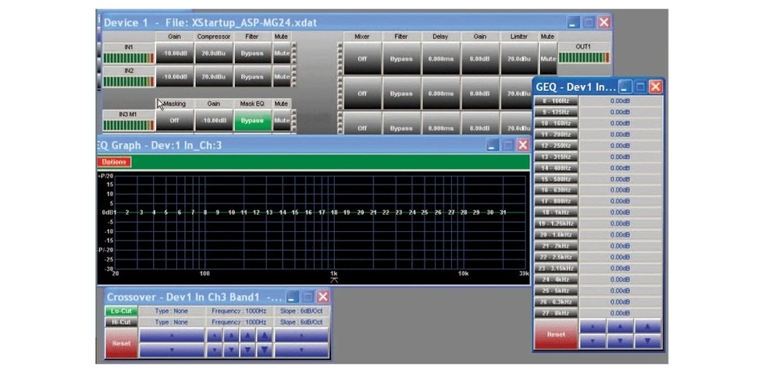Select the Hi-Cut band in Crossover
The width and height of the screenshot is (765, 373).
[x=119, y=322]
